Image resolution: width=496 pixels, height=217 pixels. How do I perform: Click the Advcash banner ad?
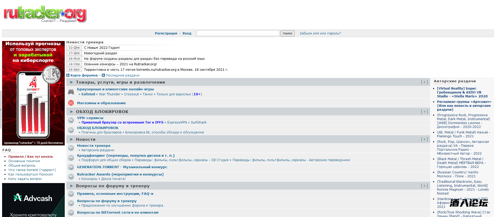coord(33,200)
